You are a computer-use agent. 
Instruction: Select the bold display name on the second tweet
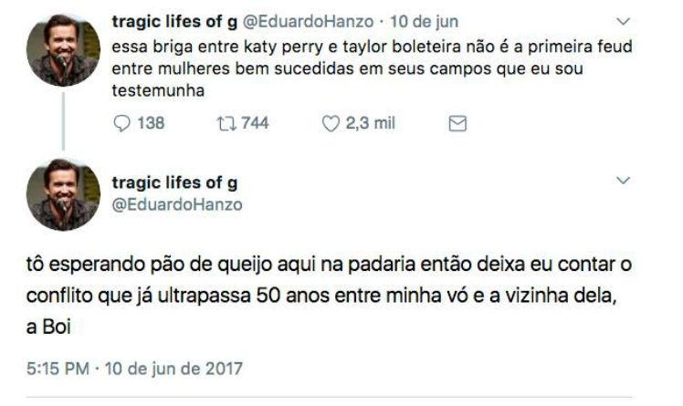point(173,182)
